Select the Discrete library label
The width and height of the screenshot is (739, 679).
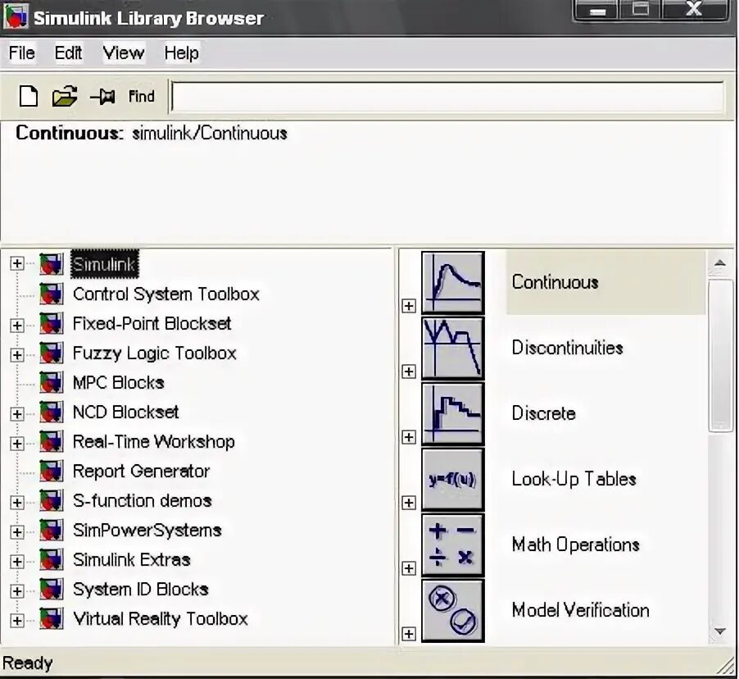pos(544,413)
